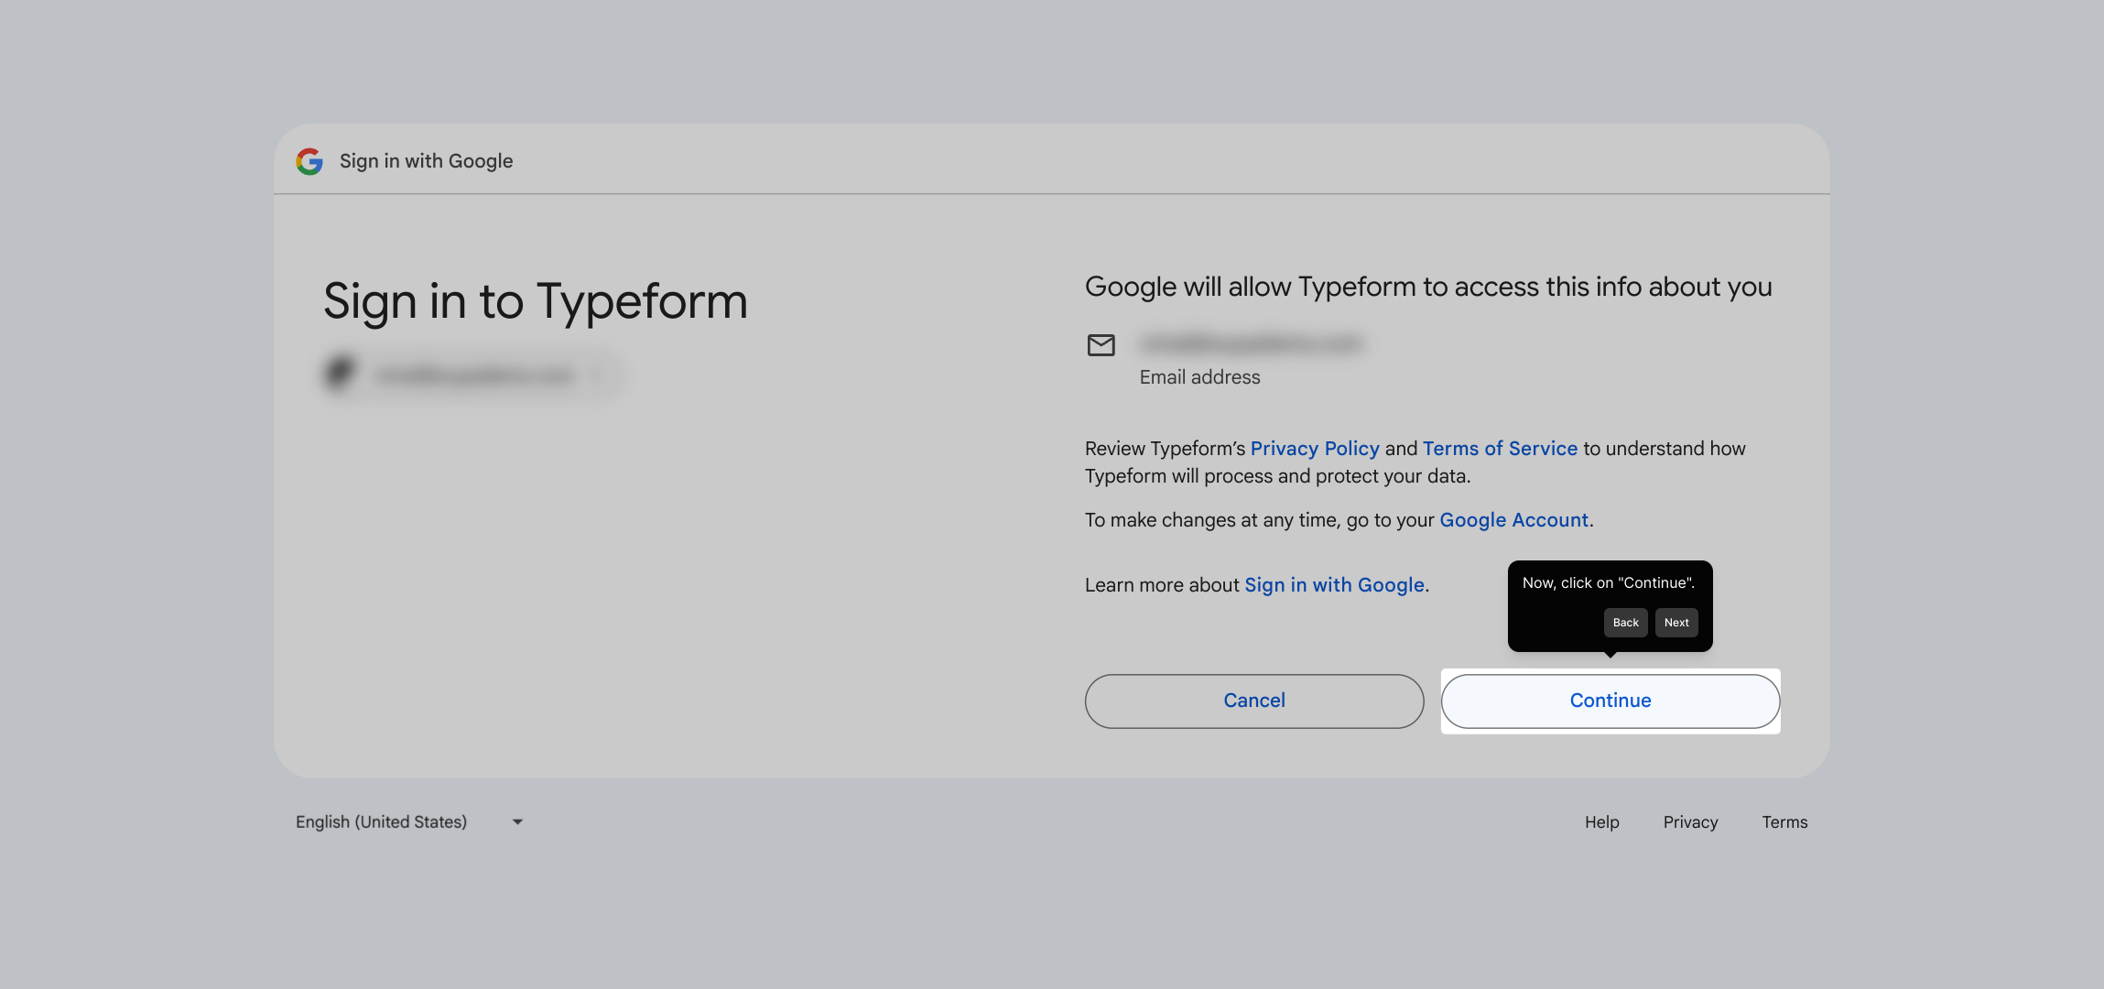Click Next in the tooltip
The image size is (2104, 989).
pos(1676,623)
